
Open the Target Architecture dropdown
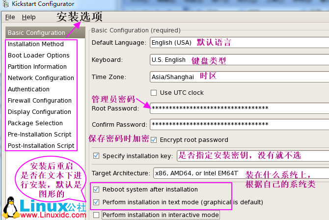(x=241, y=173)
